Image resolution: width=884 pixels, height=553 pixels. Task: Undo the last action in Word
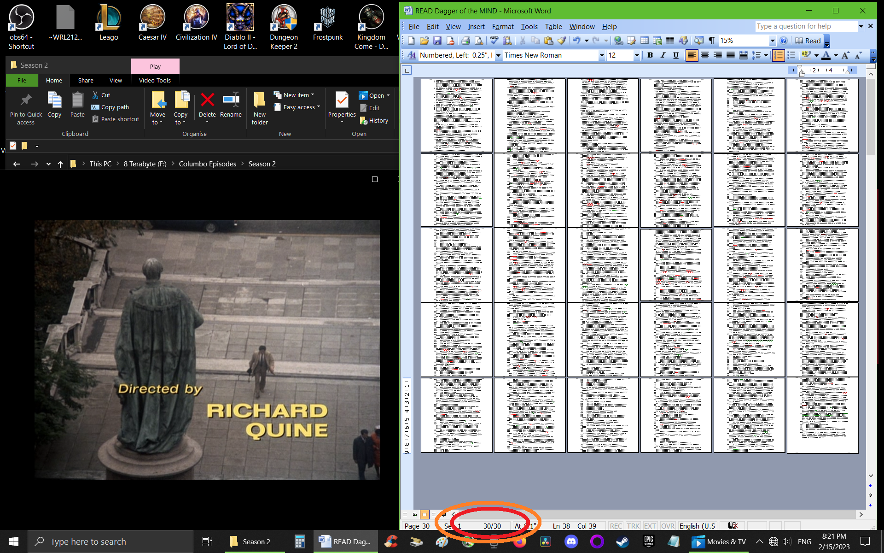[x=576, y=41]
